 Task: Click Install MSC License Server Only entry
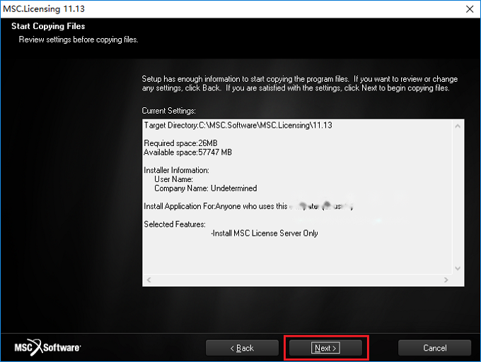(x=265, y=233)
